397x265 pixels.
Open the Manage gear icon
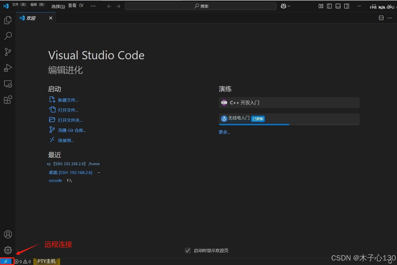pyautogui.click(x=8, y=250)
